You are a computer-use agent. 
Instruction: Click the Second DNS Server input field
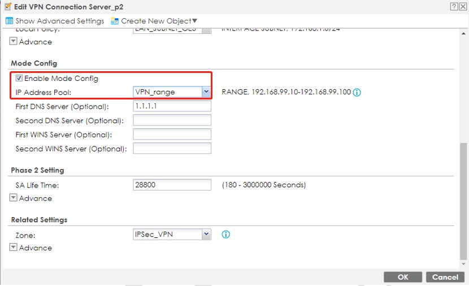(172, 120)
